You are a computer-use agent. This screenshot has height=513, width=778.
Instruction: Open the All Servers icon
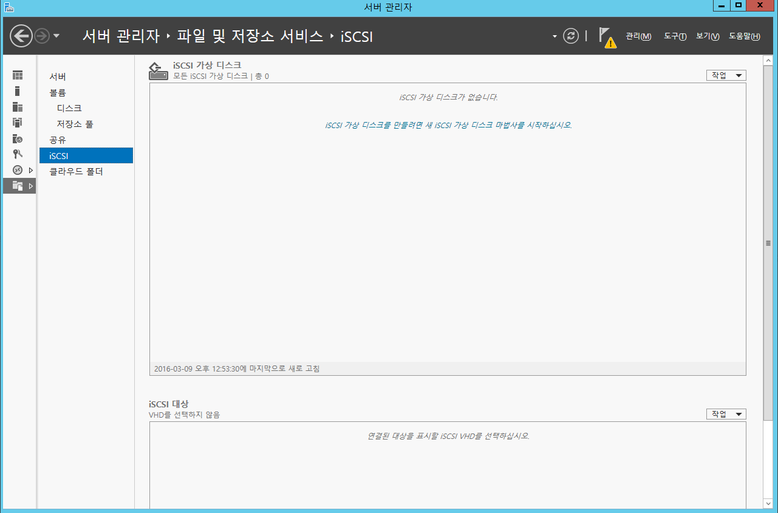[18, 107]
